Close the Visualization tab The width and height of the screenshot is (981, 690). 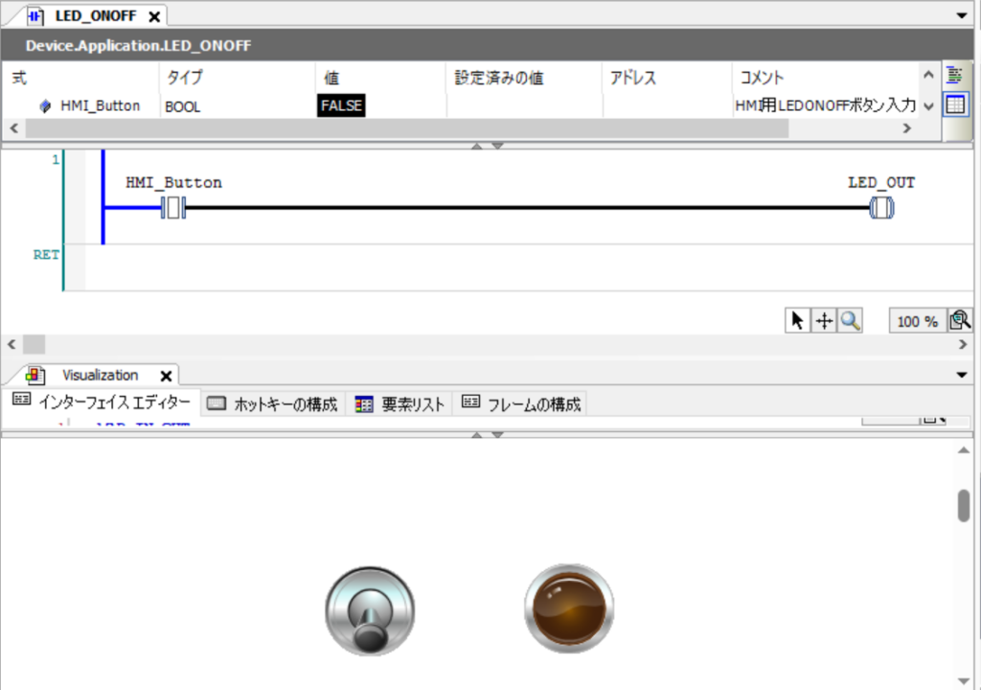165,376
